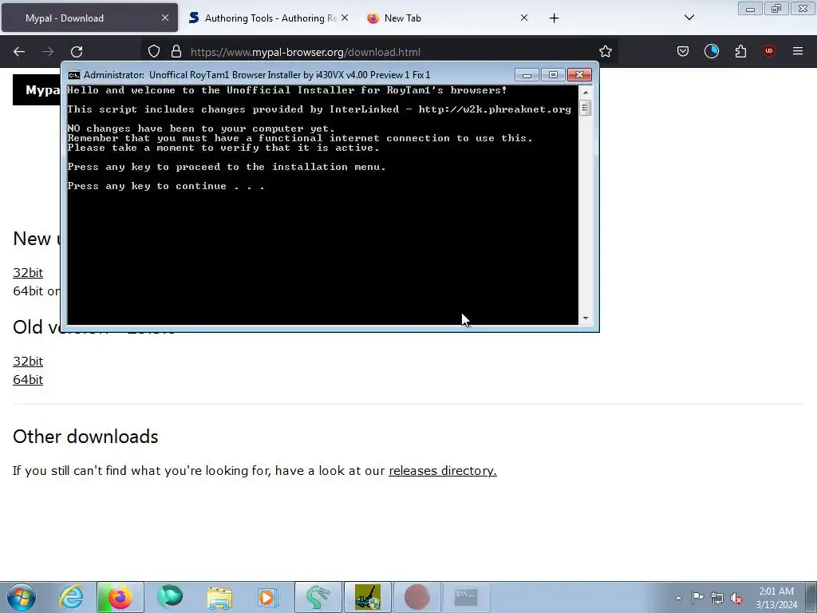Minimize the RoyTam1 installer console window
817x613 pixels.
(x=527, y=75)
